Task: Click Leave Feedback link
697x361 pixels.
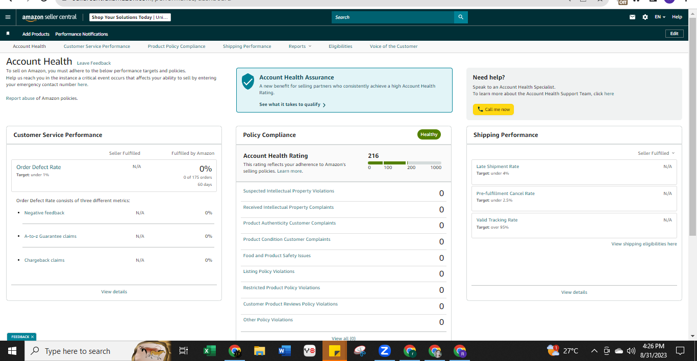Action: [x=94, y=63]
